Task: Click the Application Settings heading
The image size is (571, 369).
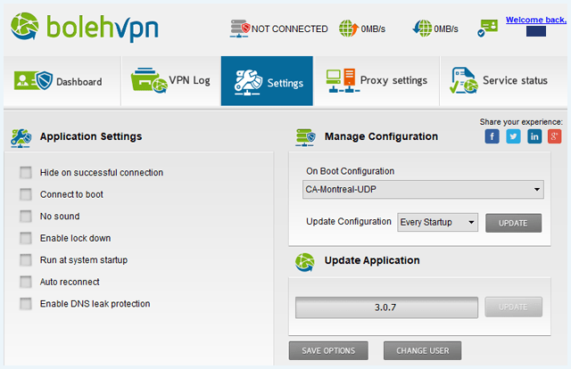Action: pos(91,136)
